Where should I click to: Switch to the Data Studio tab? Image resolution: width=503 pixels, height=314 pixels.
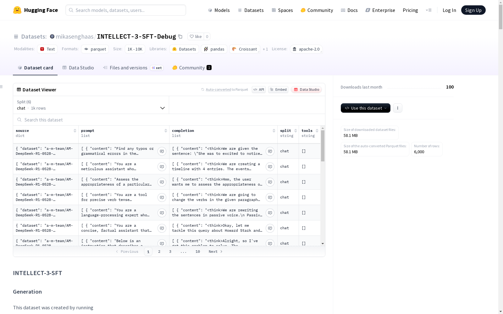pyautogui.click(x=78, y=68)
